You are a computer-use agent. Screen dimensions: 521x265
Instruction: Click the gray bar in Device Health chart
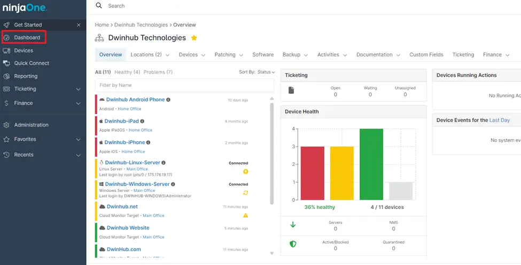click(401, 191)
